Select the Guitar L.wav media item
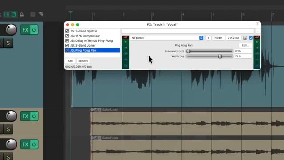The width and height of the screenshot is (284, 160). (187, 124)
